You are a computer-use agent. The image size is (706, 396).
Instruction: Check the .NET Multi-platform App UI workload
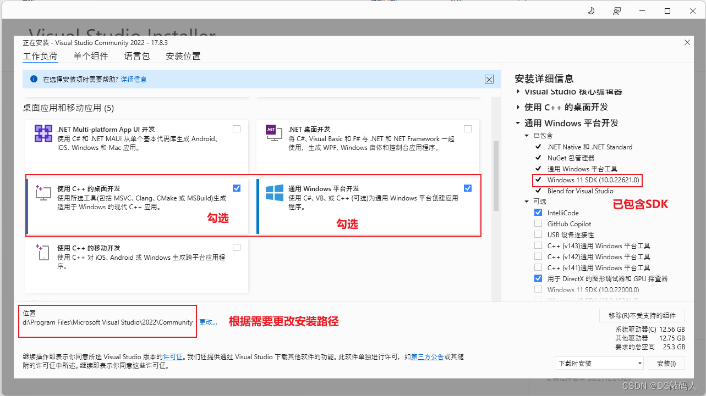tap(237, 129)
